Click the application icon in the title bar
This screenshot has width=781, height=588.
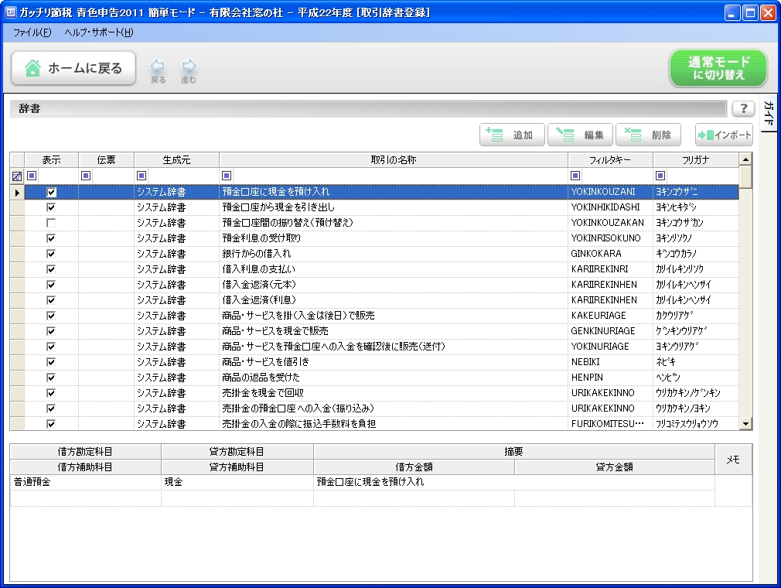(10, 12)
